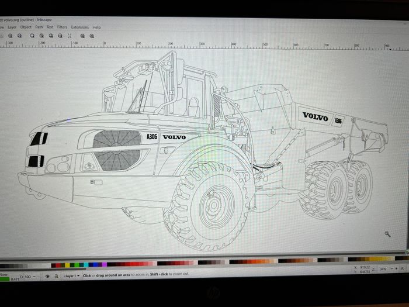Click the green fill indicator swatch
This screenshot has width=409, height=307.
coord(5,279)
